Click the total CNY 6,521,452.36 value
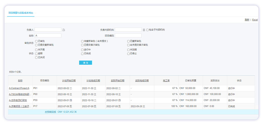Image resolution: width=263 pixels, height=125 pixels. (x=67, y=112)
